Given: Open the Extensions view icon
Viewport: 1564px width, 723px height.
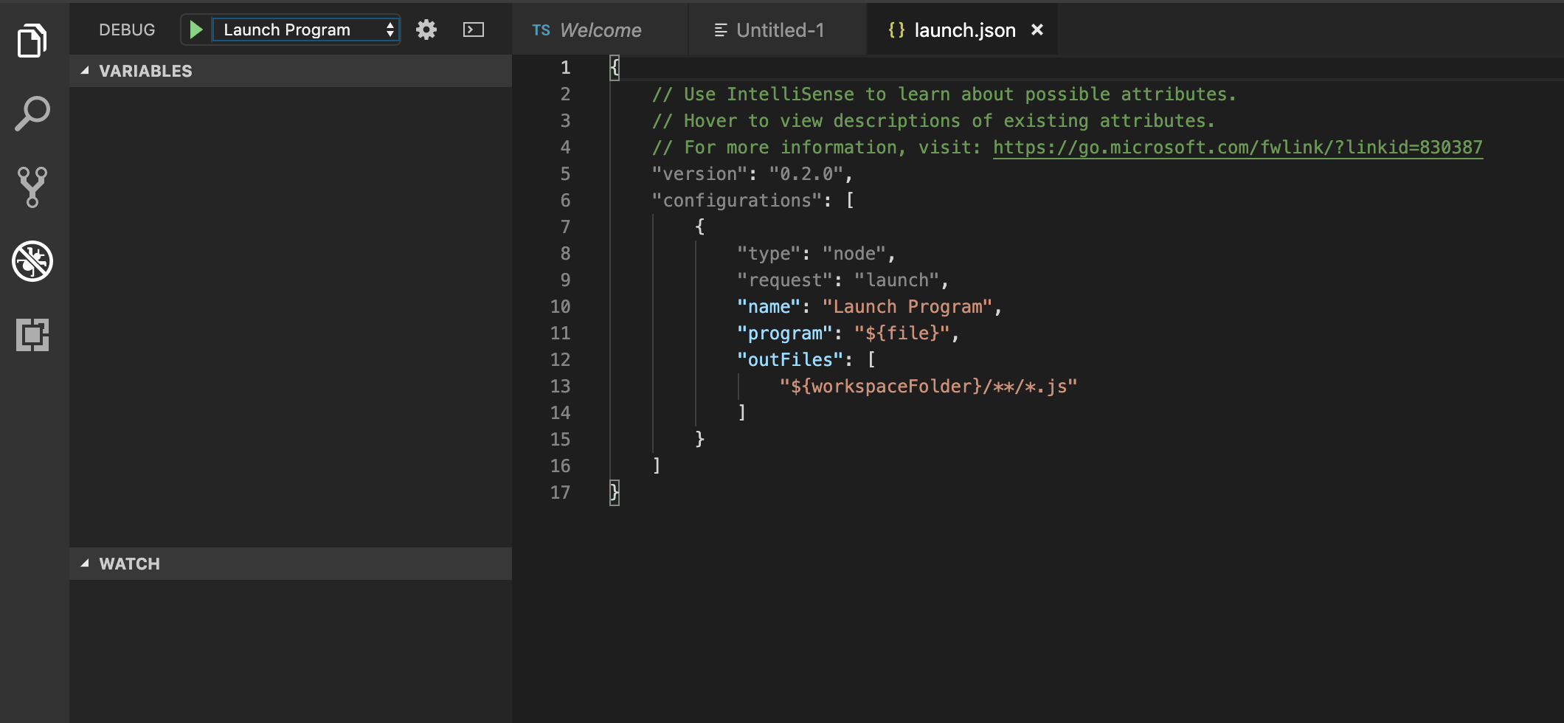Looking at the screenshot, I should coord(32,335).
